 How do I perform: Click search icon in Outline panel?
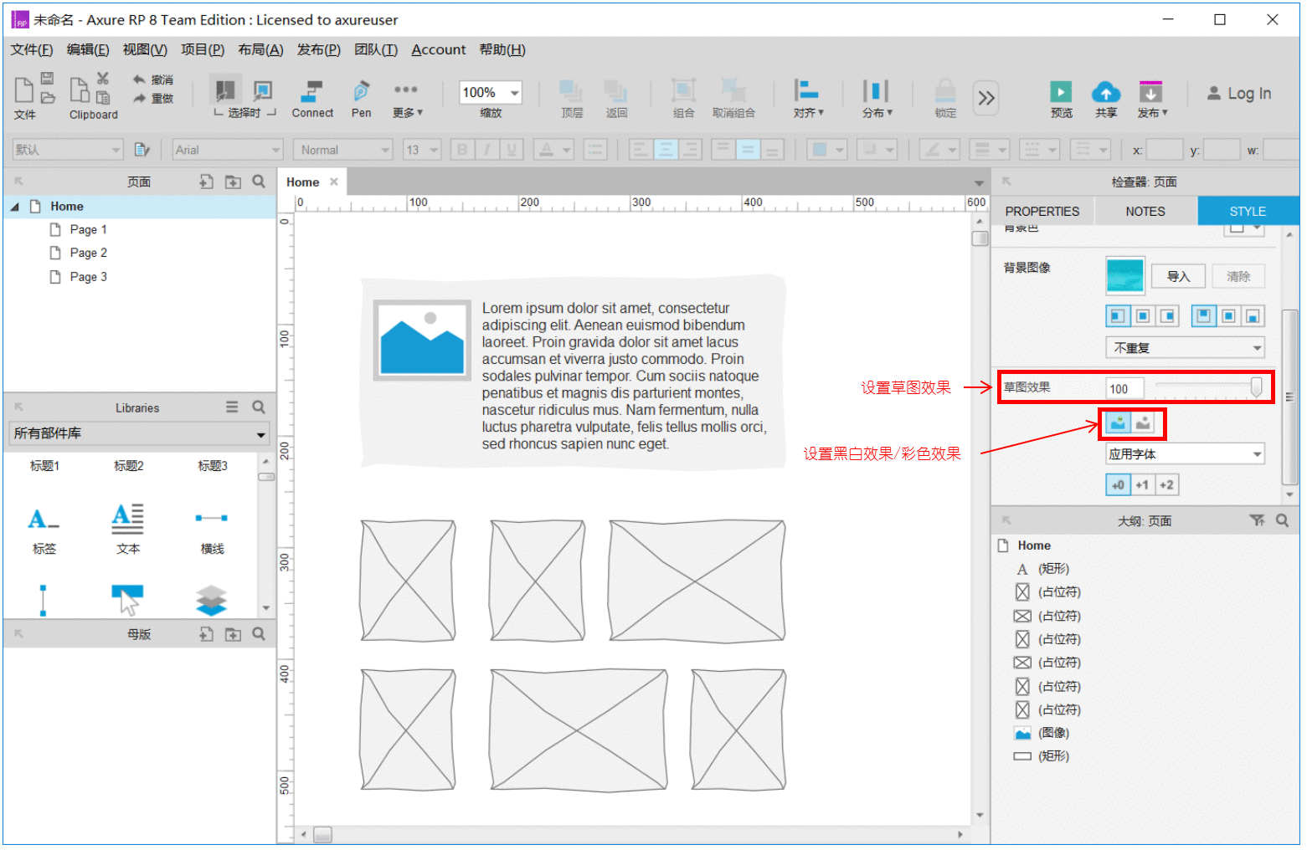tap(1282, 520)
